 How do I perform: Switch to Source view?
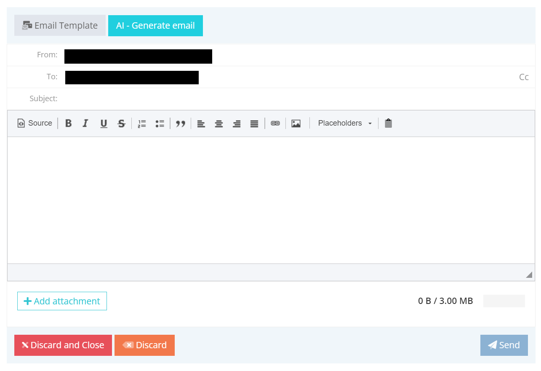pos(35,123)
